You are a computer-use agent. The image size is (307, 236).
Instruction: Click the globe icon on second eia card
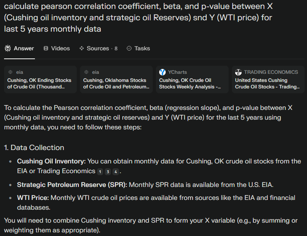(86, 72)
